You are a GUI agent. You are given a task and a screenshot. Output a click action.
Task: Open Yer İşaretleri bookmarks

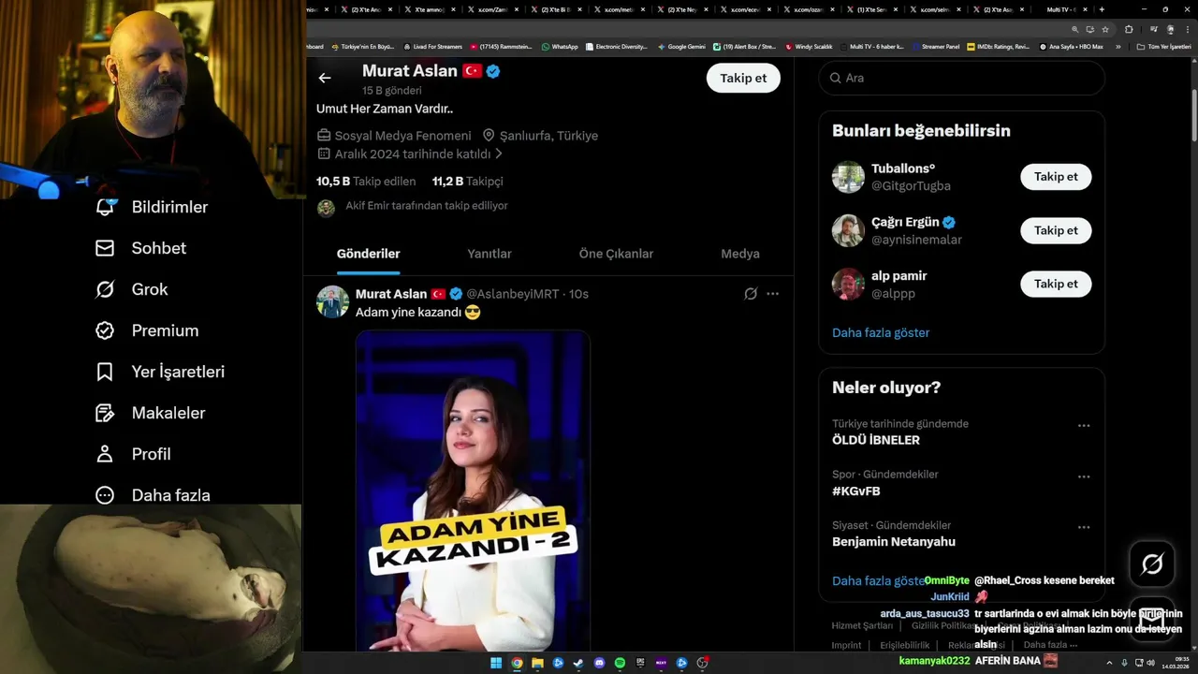[x=159, y=372]
